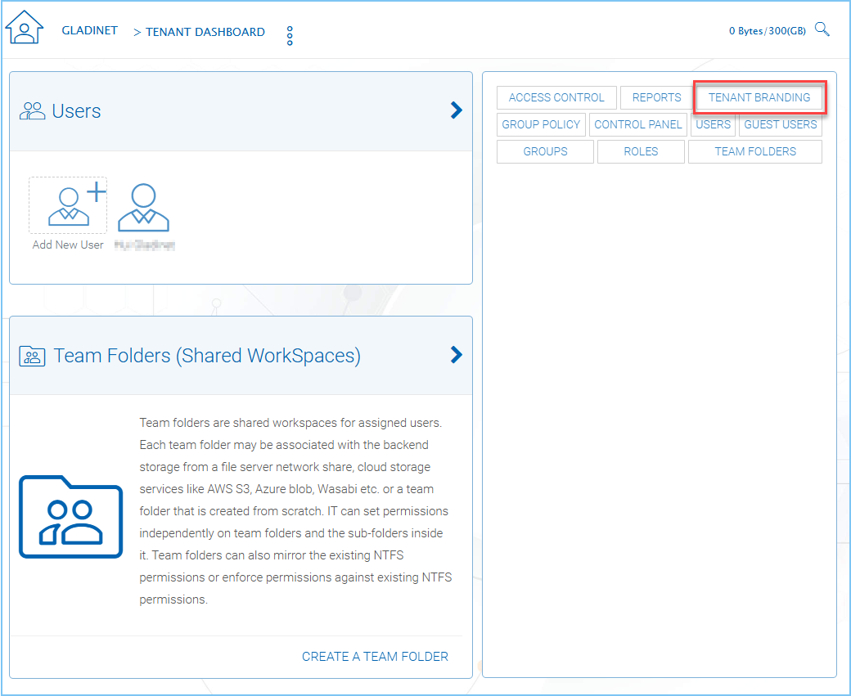Screen dimensions: 851x696
Task: Click the Tenant Dashboard breadcrumb
Action: [x=205, y=32]
